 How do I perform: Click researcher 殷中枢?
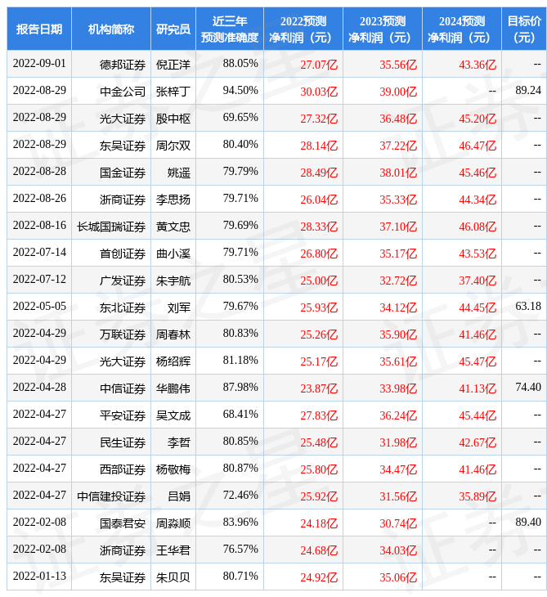(x=173, y=119)
